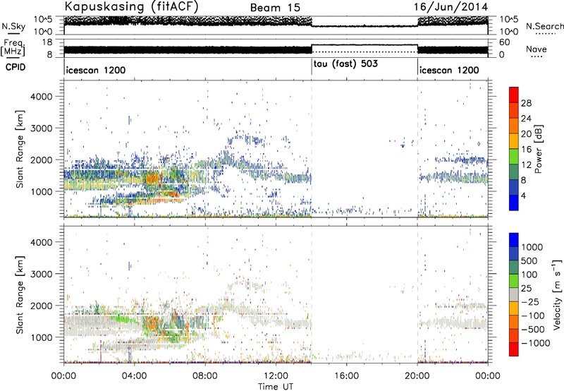This screenshot has height=391, width=564.
Task: Click the 24 tick on power colorbar
Action: (526, 119)
